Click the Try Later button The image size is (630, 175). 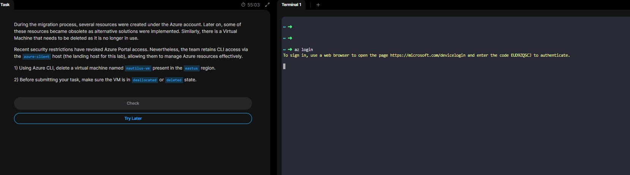pyautogui.click(x=133, y=118)
